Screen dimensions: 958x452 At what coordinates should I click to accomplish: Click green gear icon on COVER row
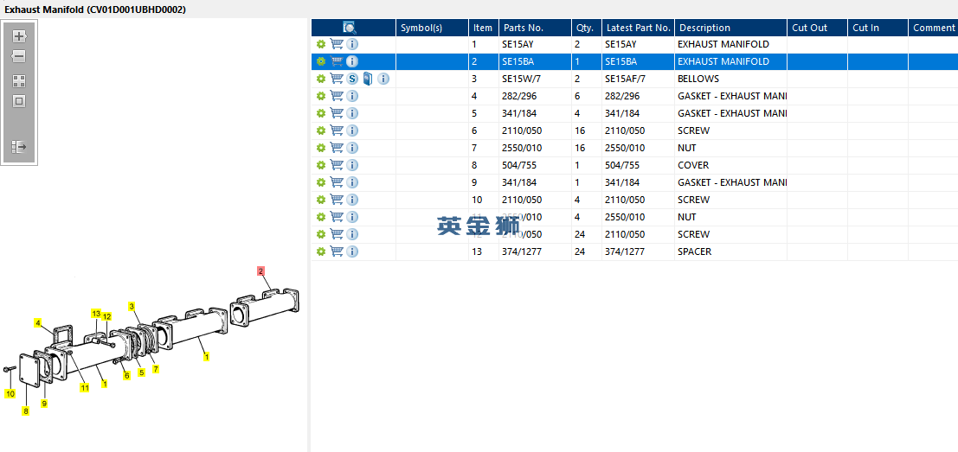click(x=321, y=165)
